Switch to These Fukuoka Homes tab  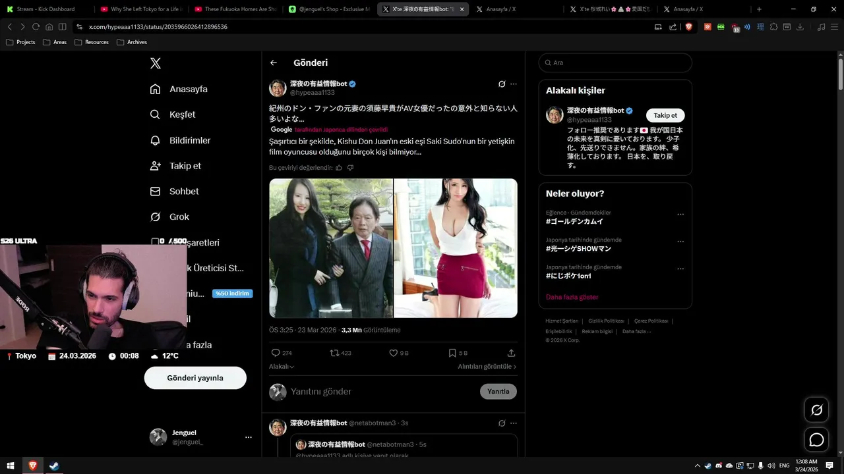pos(235,9)
